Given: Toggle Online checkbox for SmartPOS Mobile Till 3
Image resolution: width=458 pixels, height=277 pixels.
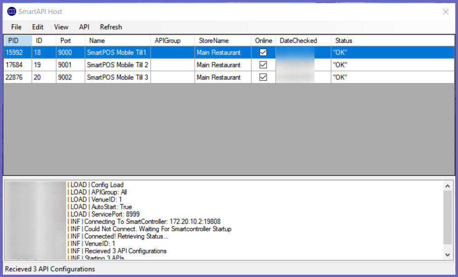Looking at the screenshot, I should (x=263, y=77).
